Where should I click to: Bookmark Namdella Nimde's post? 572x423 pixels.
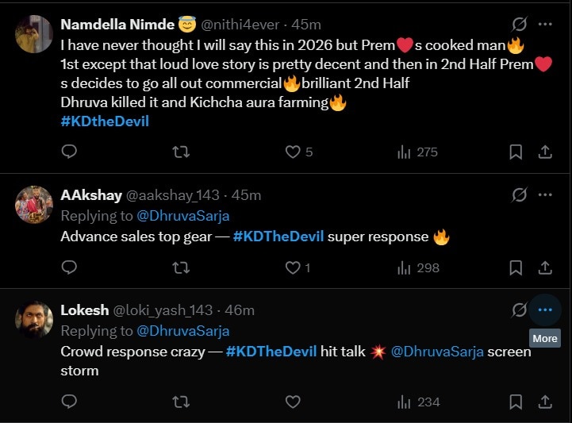tap(515, 152)
